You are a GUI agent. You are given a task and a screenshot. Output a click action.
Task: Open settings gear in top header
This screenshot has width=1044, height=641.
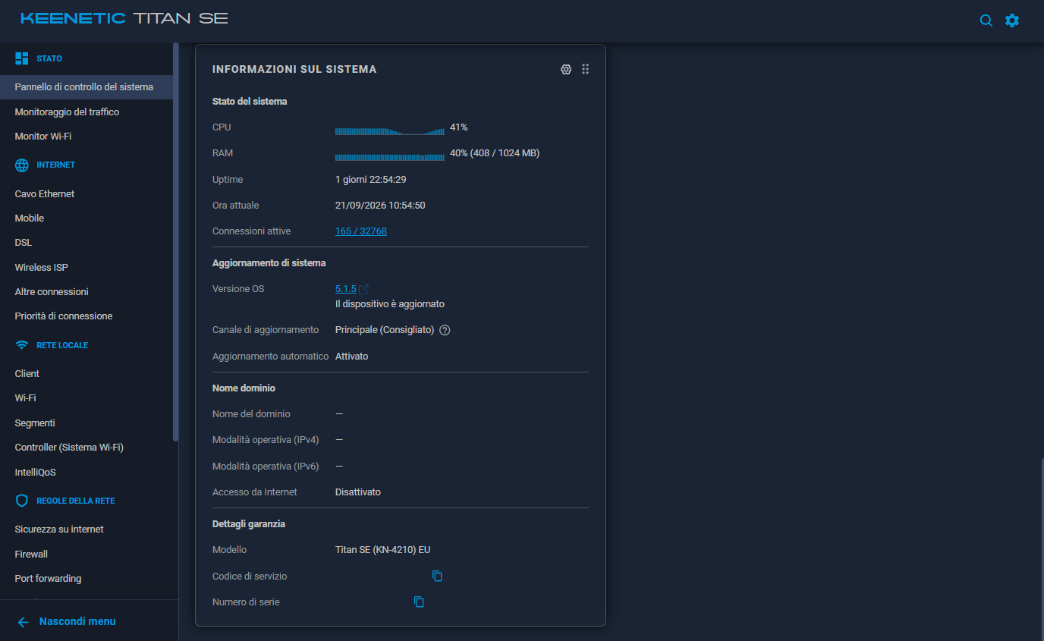[1012, 20]
